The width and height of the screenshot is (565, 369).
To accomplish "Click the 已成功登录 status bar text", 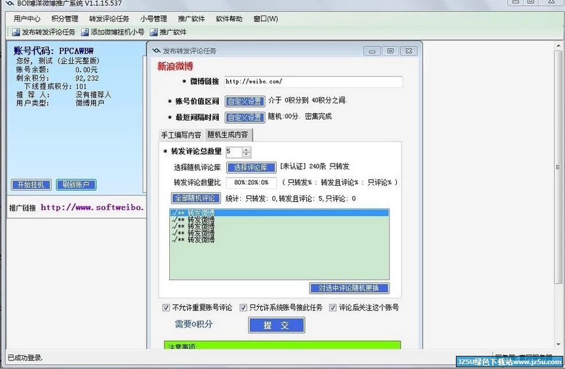I will (x=25, y=358).
